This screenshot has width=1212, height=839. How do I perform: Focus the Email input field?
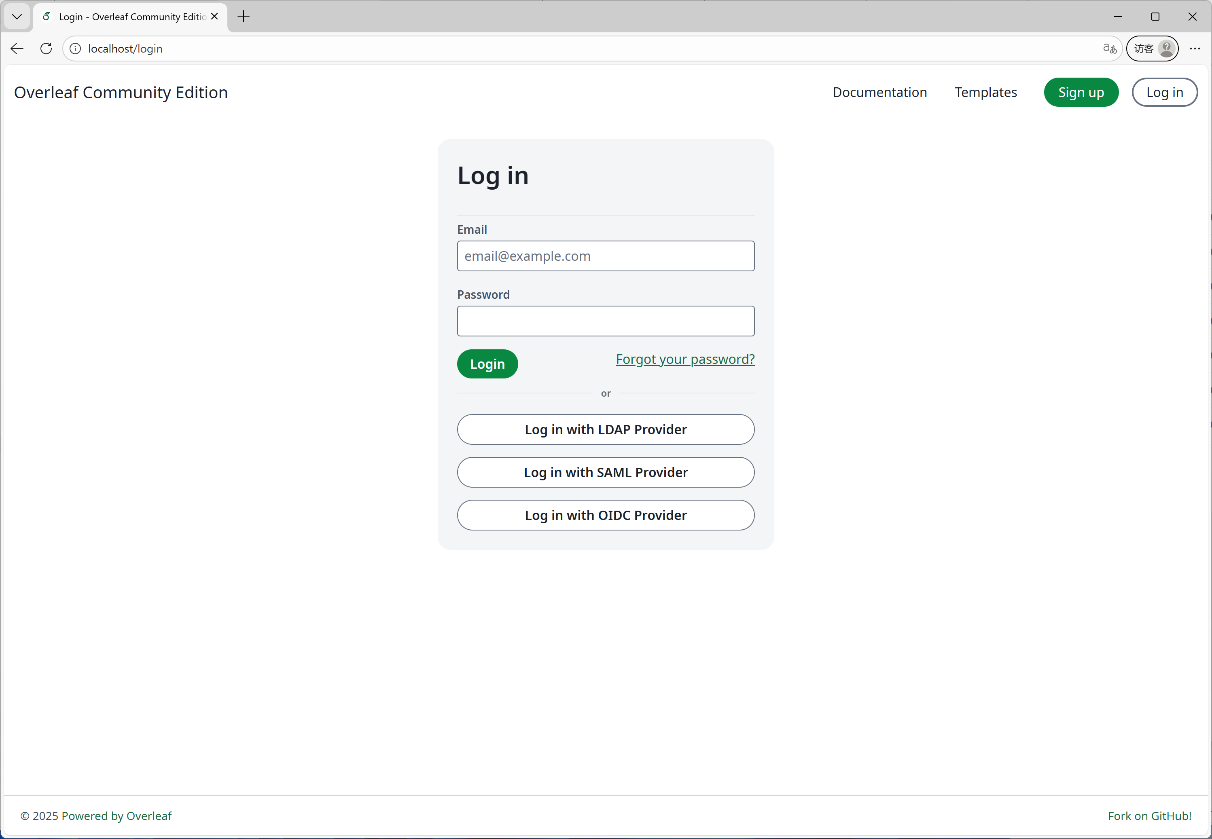point(605,256)
